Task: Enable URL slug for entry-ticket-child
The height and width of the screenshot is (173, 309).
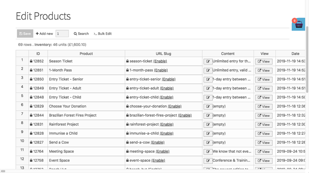Action: click(167, 97)
